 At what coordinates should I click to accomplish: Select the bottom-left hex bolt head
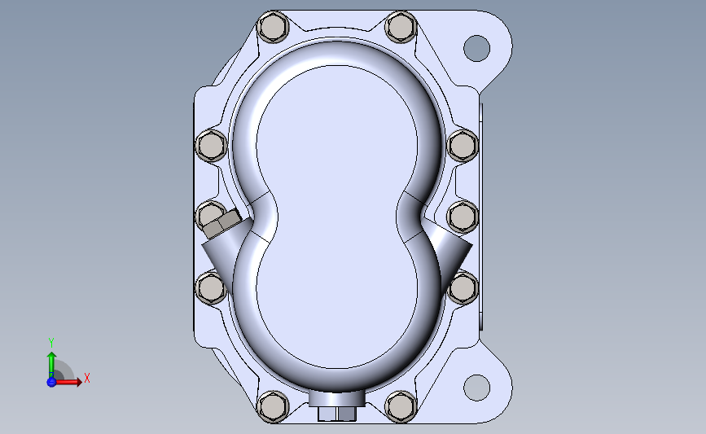(273, 406)
